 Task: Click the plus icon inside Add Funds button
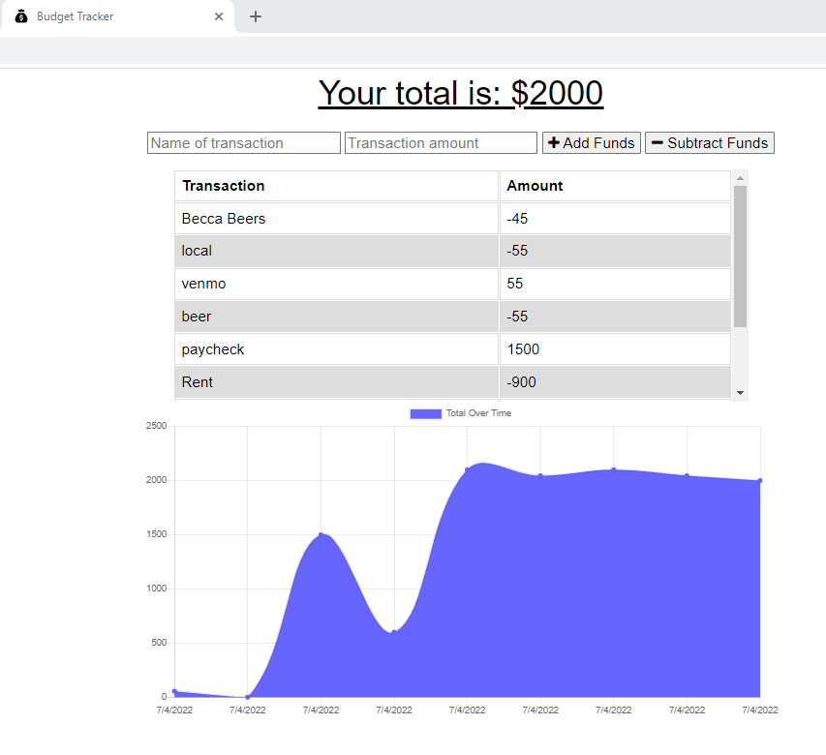[x=555, y=142]
